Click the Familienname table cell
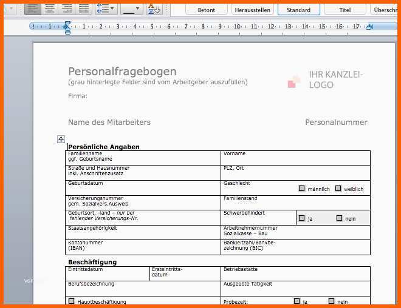 pos(143,158)
